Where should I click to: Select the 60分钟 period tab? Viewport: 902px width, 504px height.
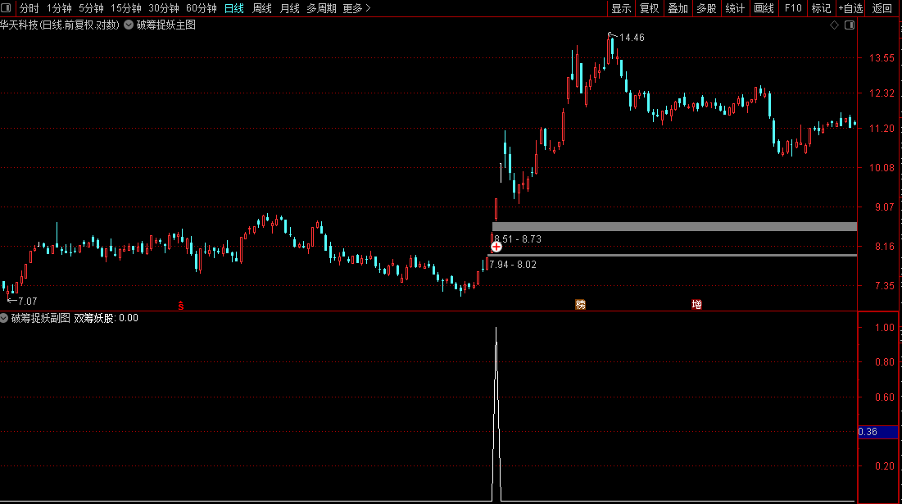click(202, 8)
